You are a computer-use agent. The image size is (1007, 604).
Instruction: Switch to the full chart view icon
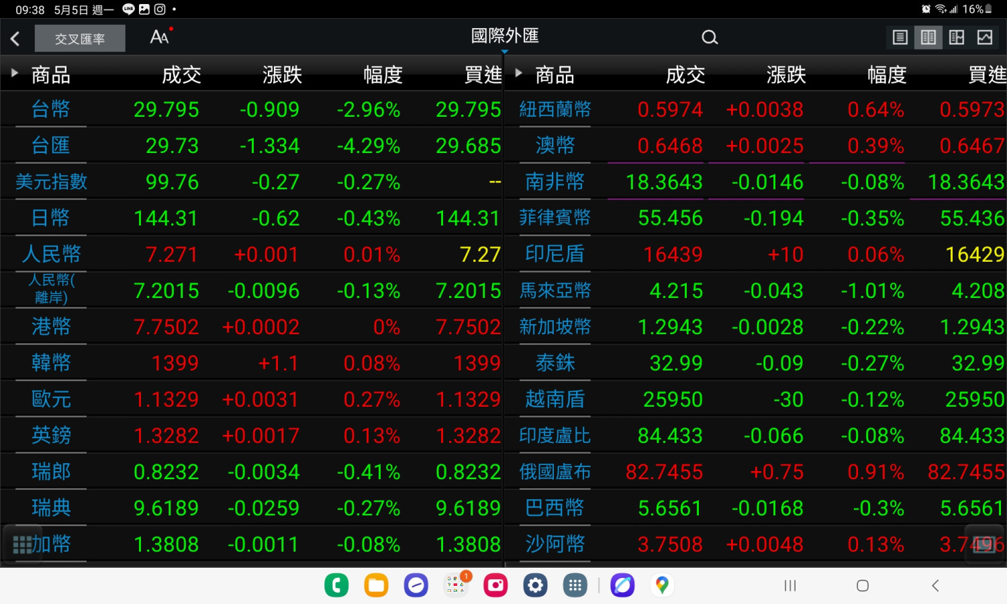985,37
